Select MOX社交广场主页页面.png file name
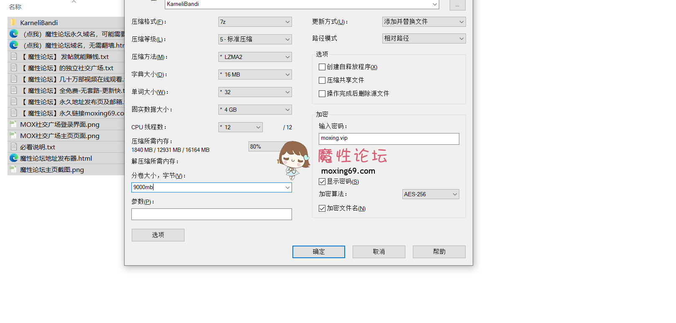This screenshot has height=323, width=676. (x=60, y=136)
